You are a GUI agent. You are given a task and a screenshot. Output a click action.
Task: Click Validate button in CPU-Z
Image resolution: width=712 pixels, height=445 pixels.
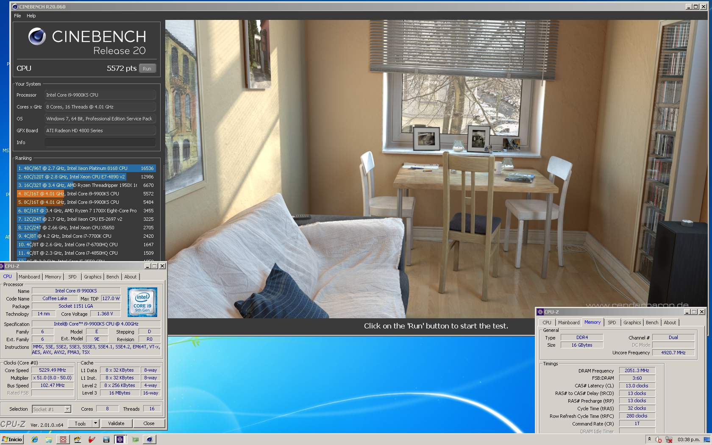pos(116,423)
